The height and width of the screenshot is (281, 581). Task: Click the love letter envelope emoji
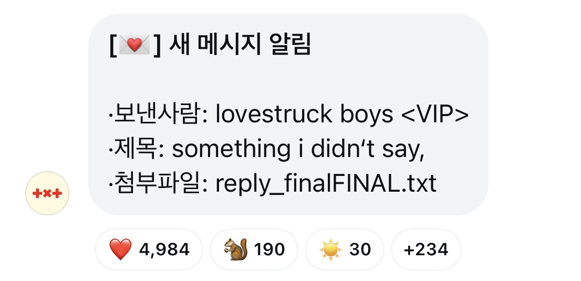point(134,46)
